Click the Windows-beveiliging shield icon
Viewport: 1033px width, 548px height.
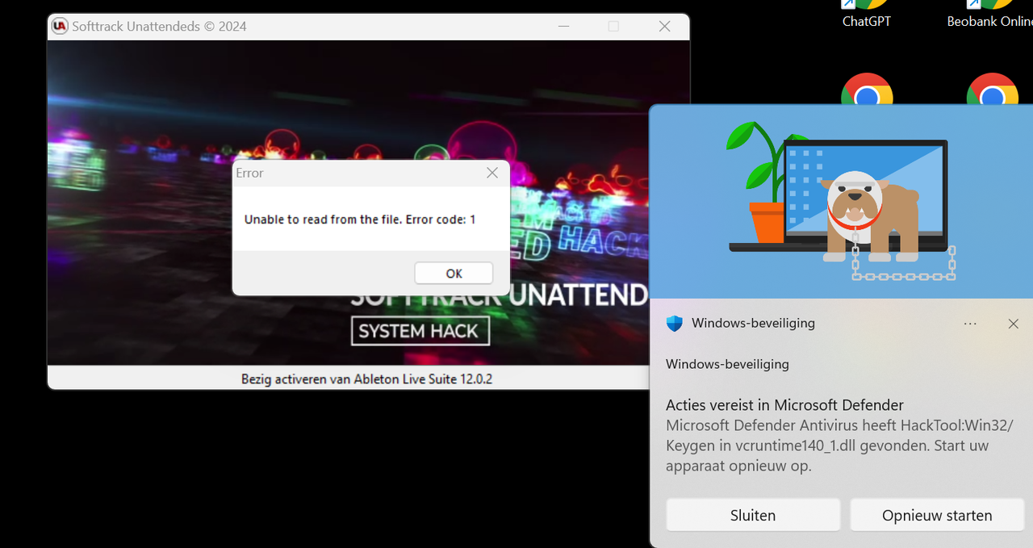[675, 324]
